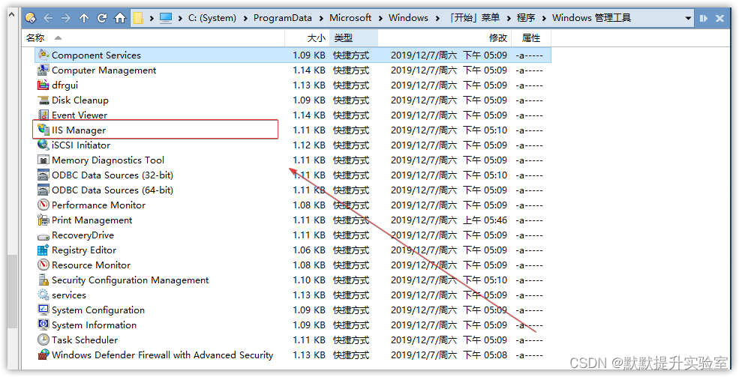
Task: Select the Task Scheduler file name
Action: (x=85, y=340)
